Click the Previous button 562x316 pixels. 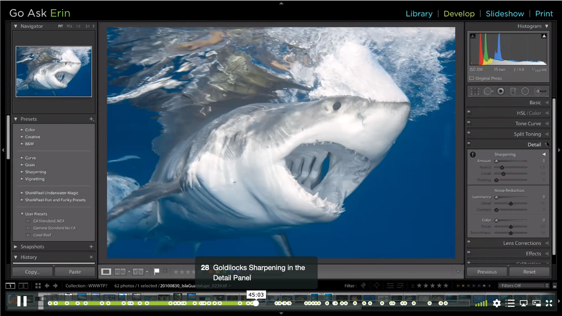487,272
